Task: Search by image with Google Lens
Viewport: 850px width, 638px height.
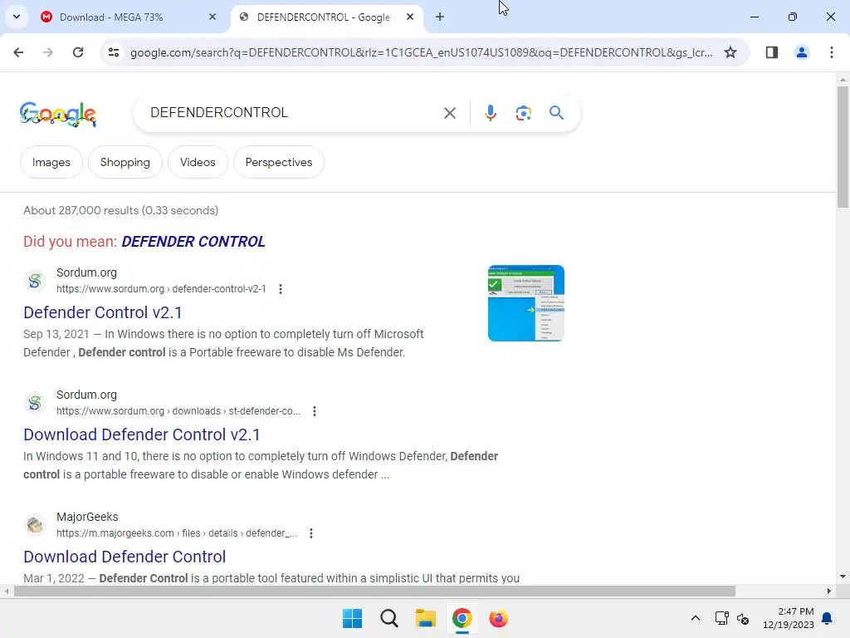Action: click(523, 113)
